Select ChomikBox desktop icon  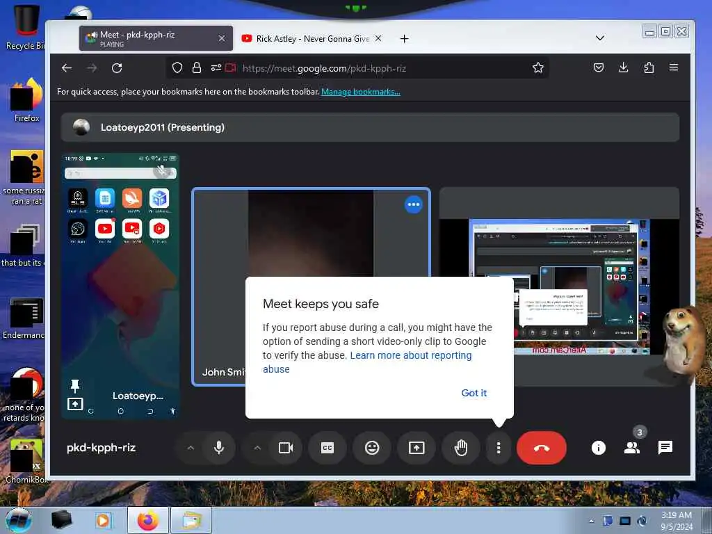point(26,462)
